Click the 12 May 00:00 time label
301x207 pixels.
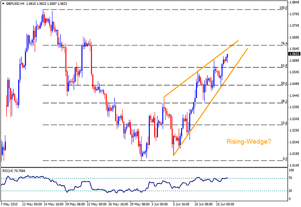click(x=32, y=204)
